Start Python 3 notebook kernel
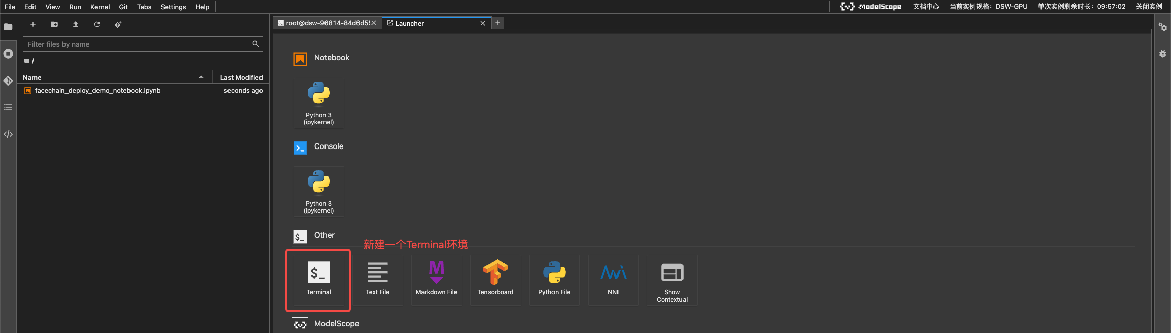 click(318, 102)
